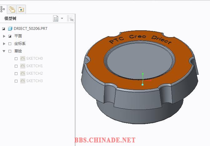Select the 平面 tree row
Image resolution: width=210 pixels, height=146 pixels.
click(x=18, y=36)
